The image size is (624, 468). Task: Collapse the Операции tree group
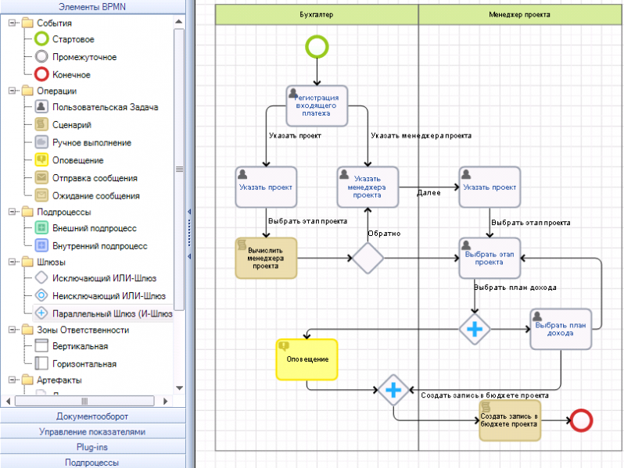tap(13, 91)
